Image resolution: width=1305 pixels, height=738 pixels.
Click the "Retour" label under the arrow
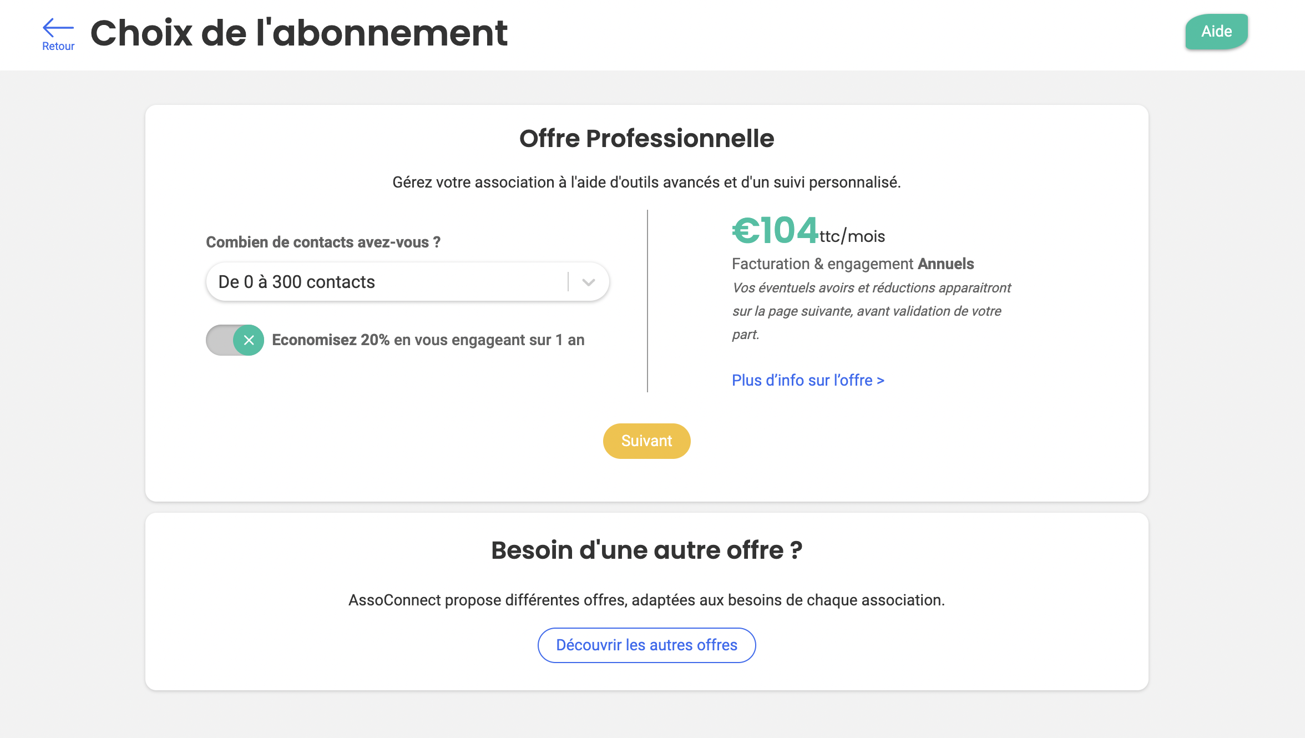(58, 47)
